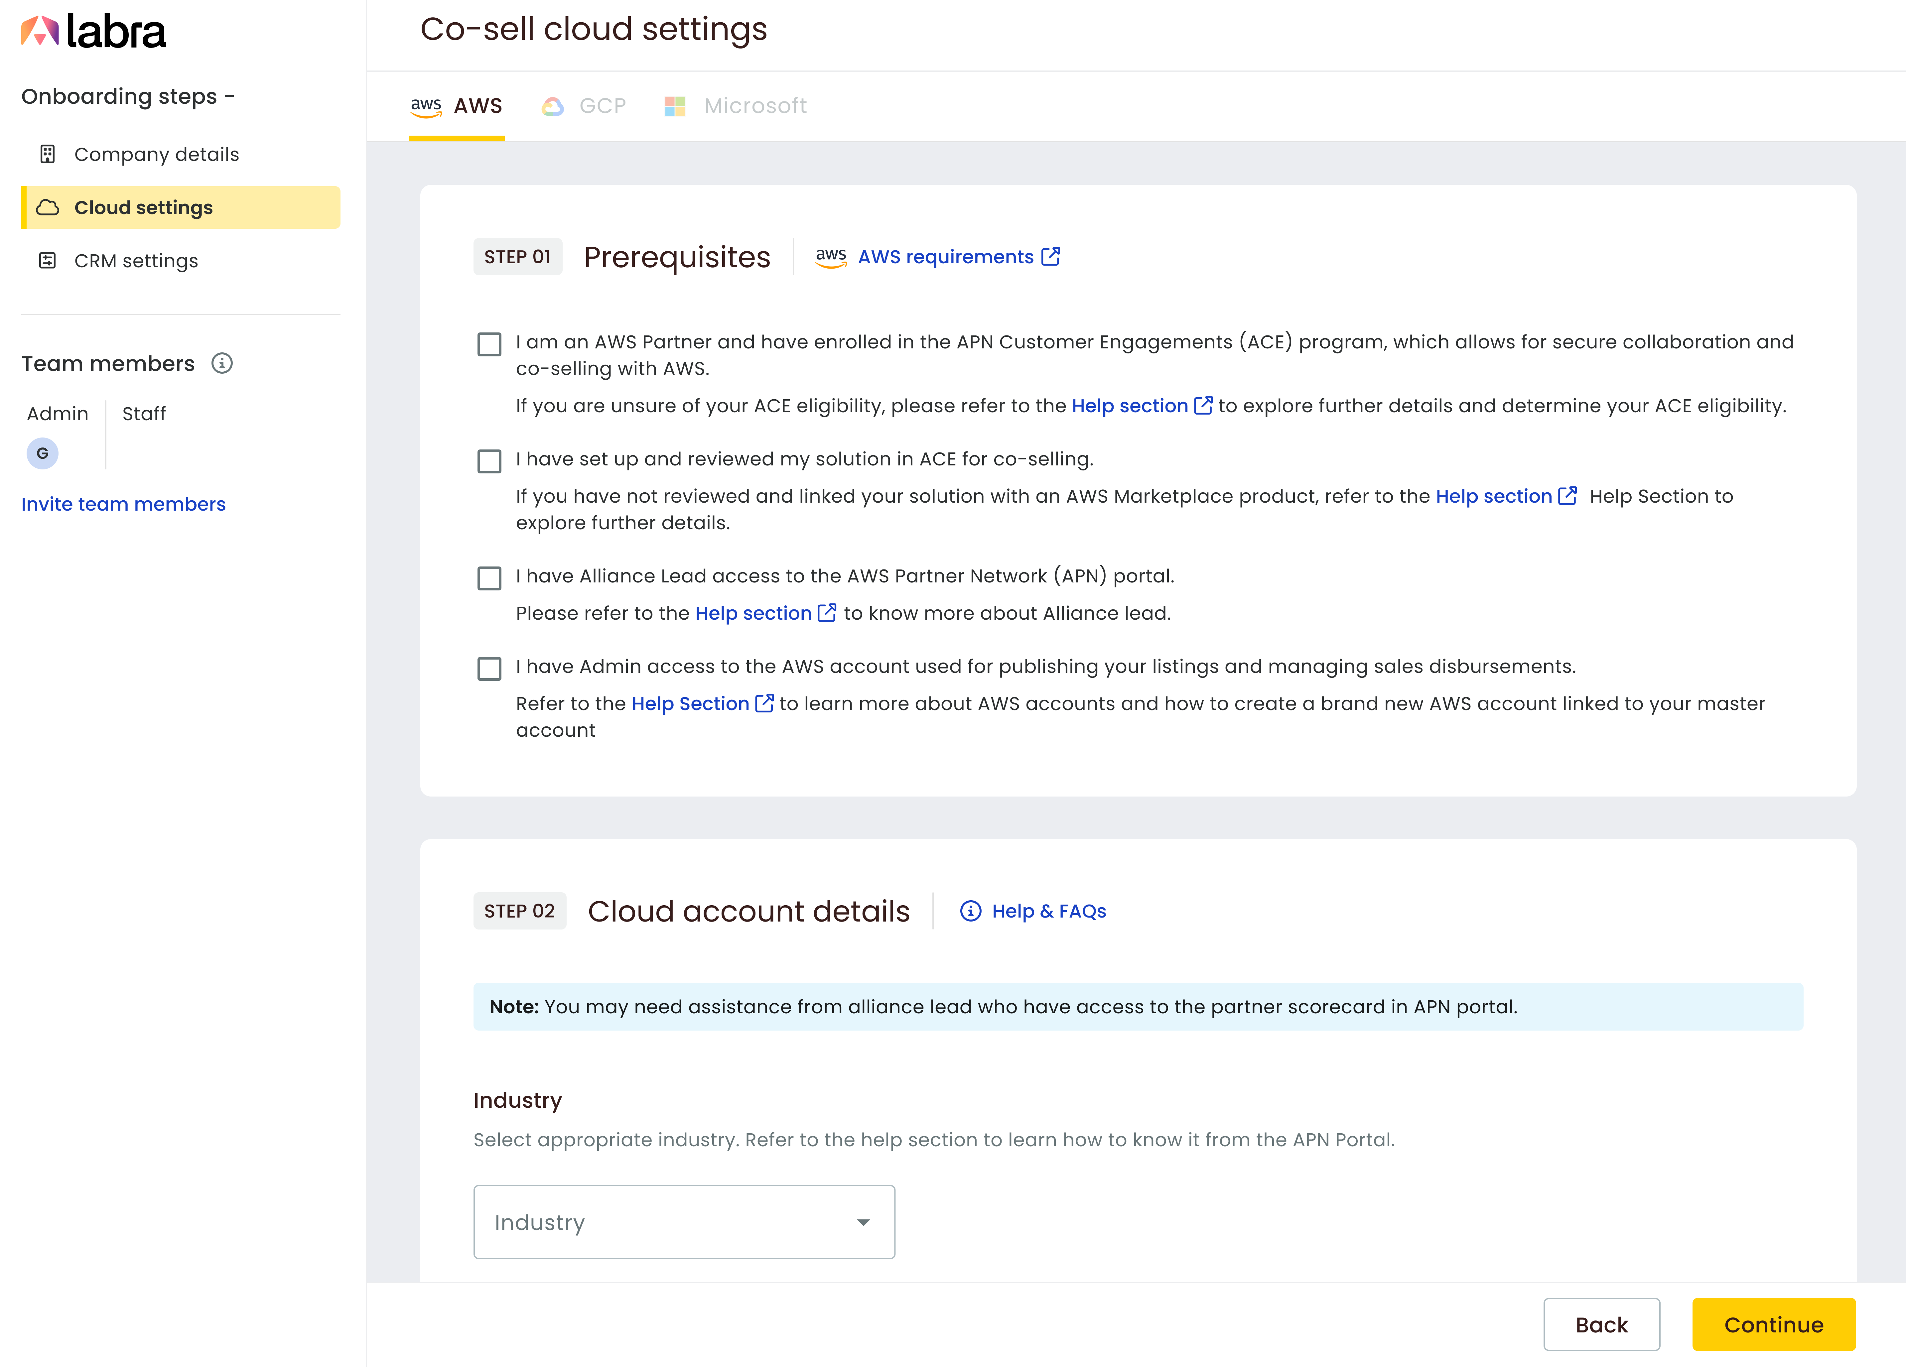The image size is (1906, 1368).
Task: Click the Cloud settings cloud icon
Action: (48, 207)
